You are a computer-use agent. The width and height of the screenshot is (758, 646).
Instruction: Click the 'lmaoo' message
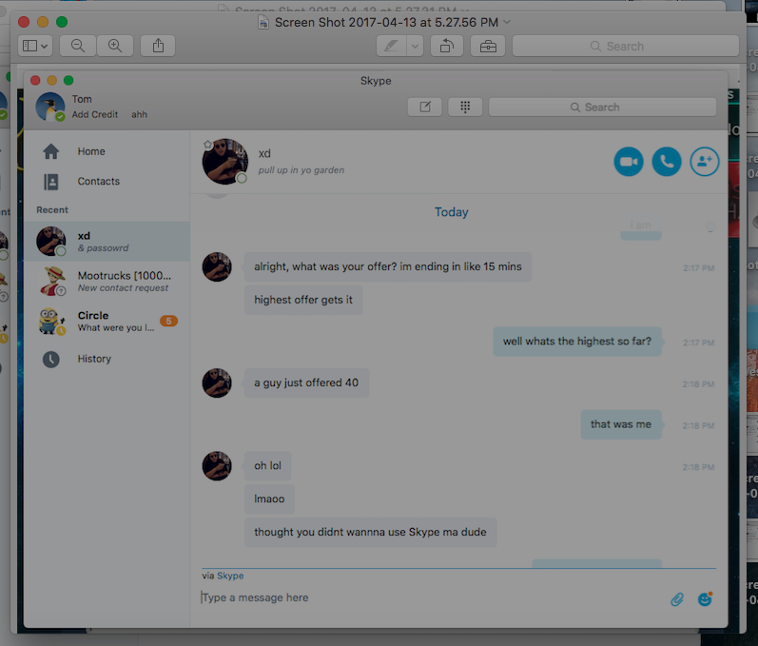(x=269, y=499)
